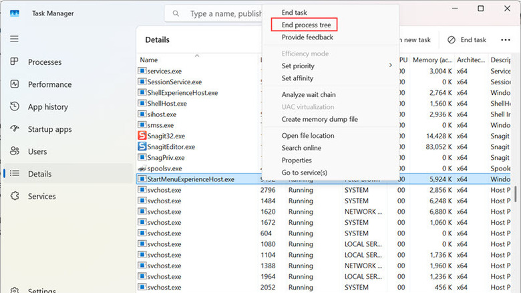
Task: Open the Services page
Action: coord(41,197)
